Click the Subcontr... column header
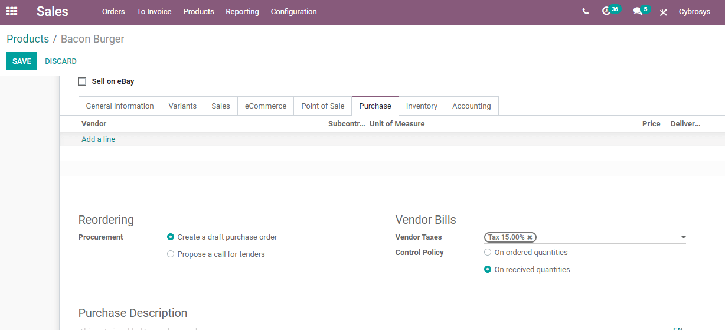This screenshot has height=330, width=725. pos(347,124)
